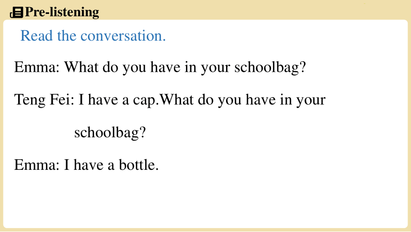Click the blue "Read the conversation." instruction

93,35
